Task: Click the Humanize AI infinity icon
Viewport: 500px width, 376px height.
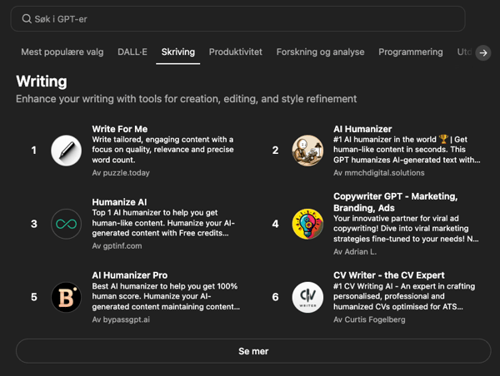Action: click(x=67, y=224)
